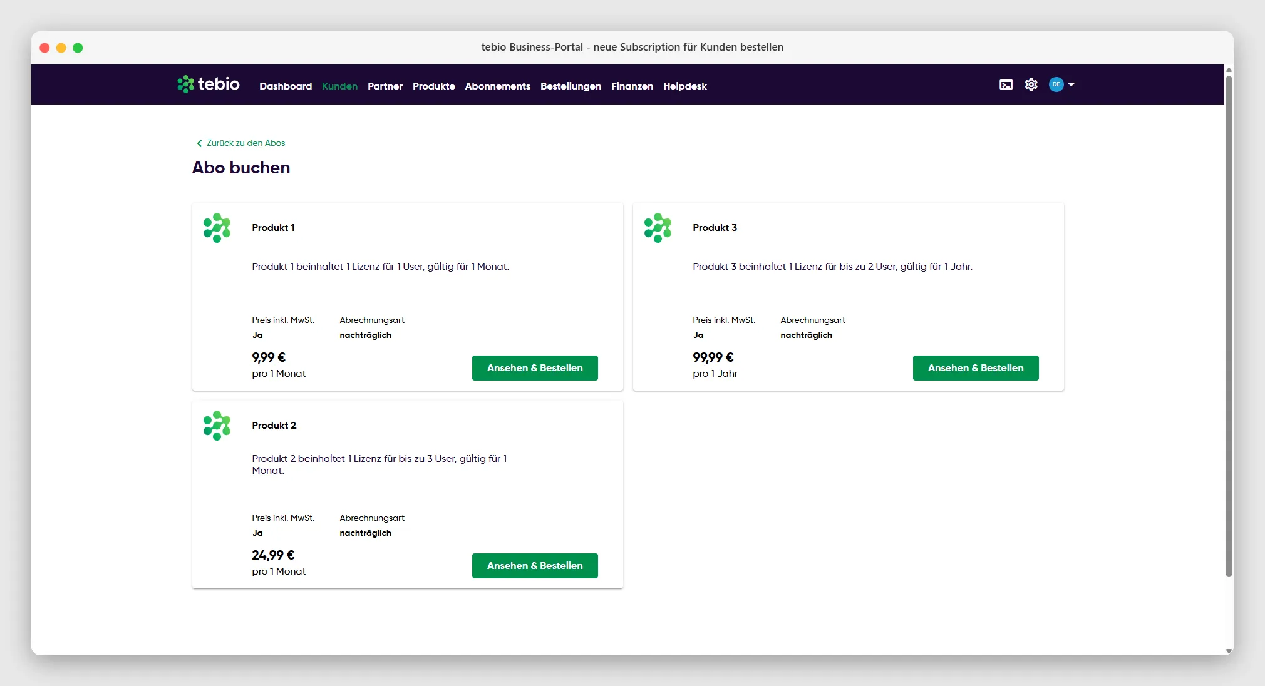The image size is (1265, 686).
Task: Select the Produkt 1 title
Action: pos(273,228)
